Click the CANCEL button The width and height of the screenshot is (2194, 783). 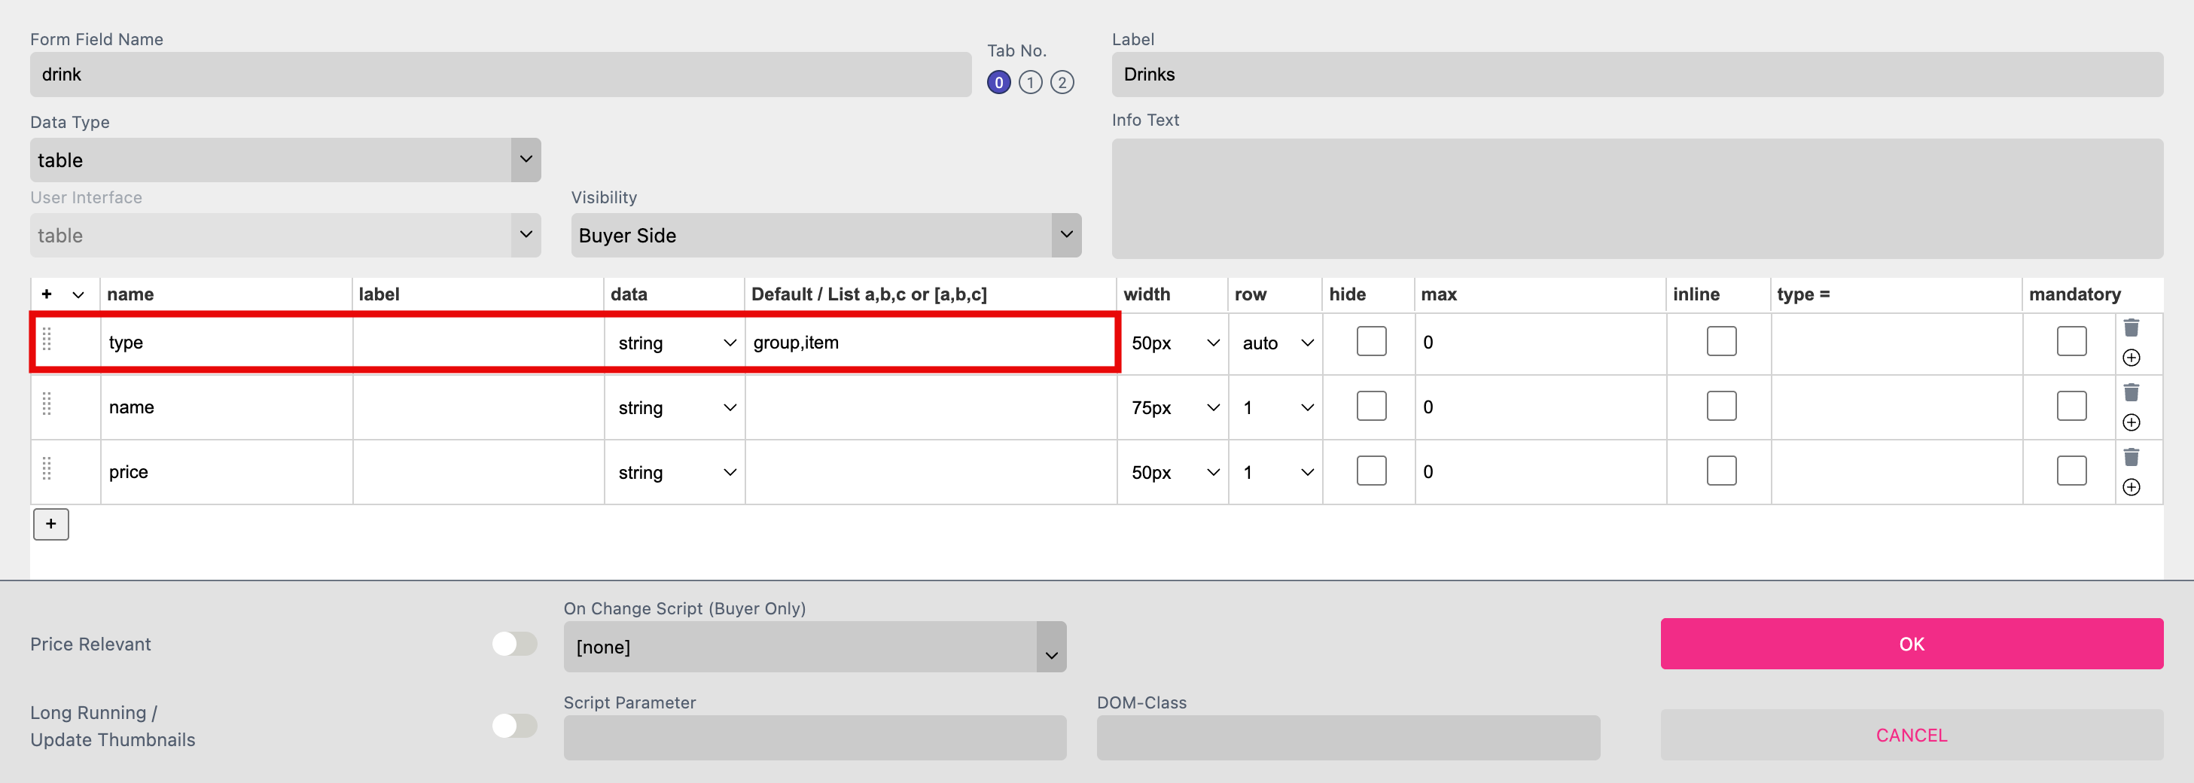(1911, 736)
